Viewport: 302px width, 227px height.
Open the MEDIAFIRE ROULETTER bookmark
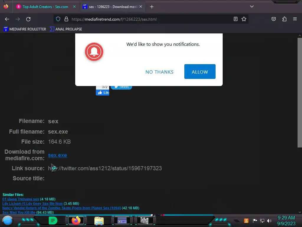click(x=25, y=29)
